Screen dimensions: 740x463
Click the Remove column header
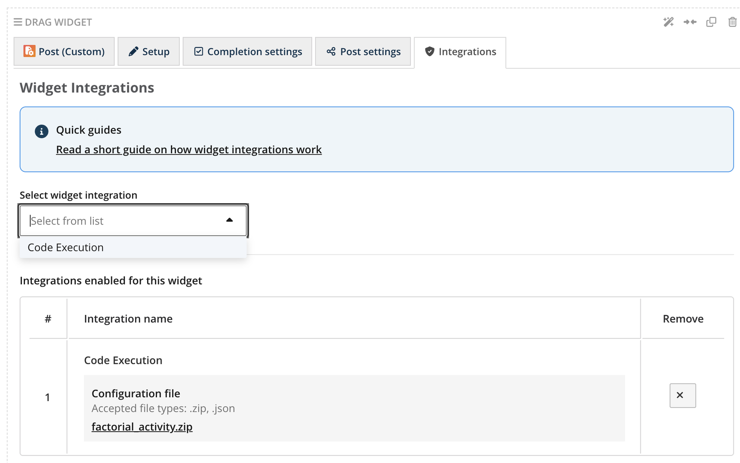(683, 319)
